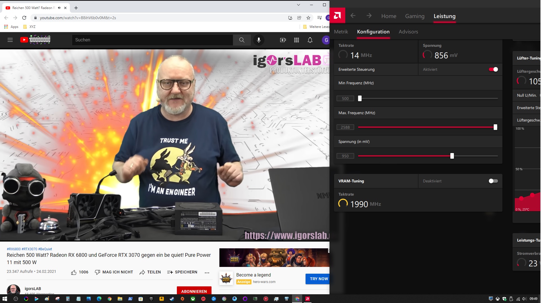Click the Spannung value field 950

click(x=345, y=156)
